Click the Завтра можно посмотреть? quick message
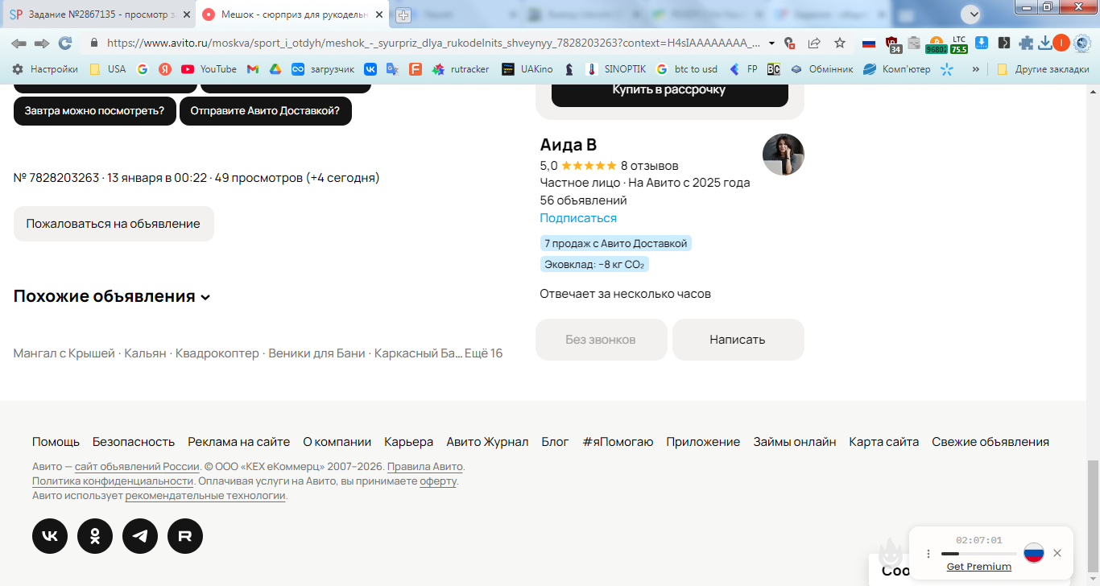 click(x=94, y=111)
